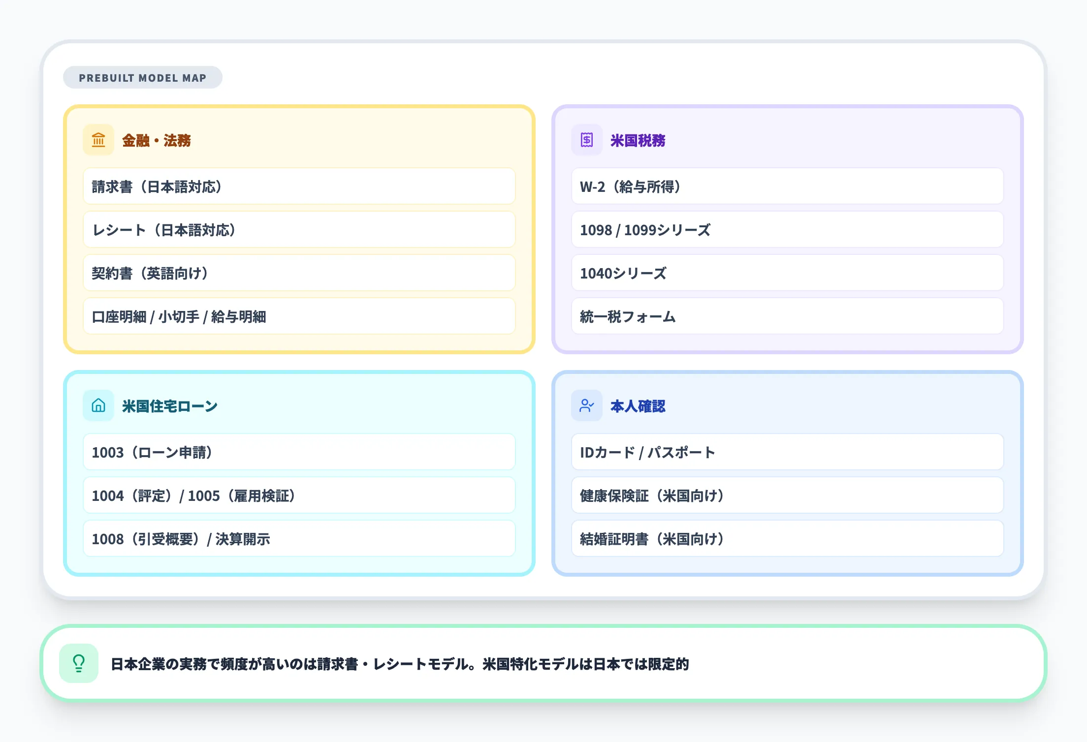1087x742 pixels.
Task: Open the 1003（ローン申請）model
Action: (299, 452)
